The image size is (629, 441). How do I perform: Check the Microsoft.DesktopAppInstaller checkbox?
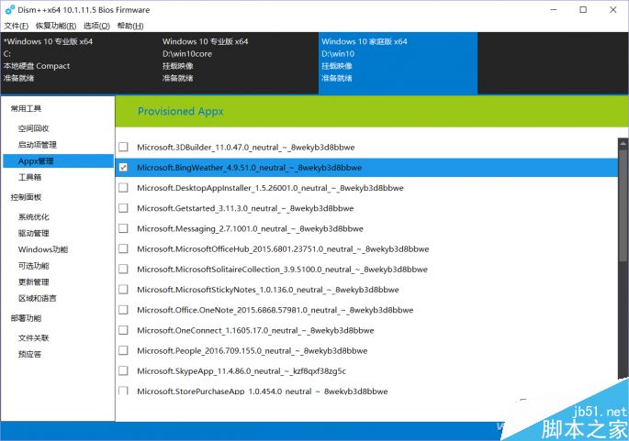(x=124, y=187)
